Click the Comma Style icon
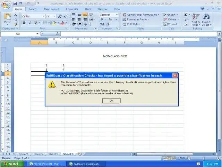Viewport: 222px width, 167px height. (x=116, y=19)
